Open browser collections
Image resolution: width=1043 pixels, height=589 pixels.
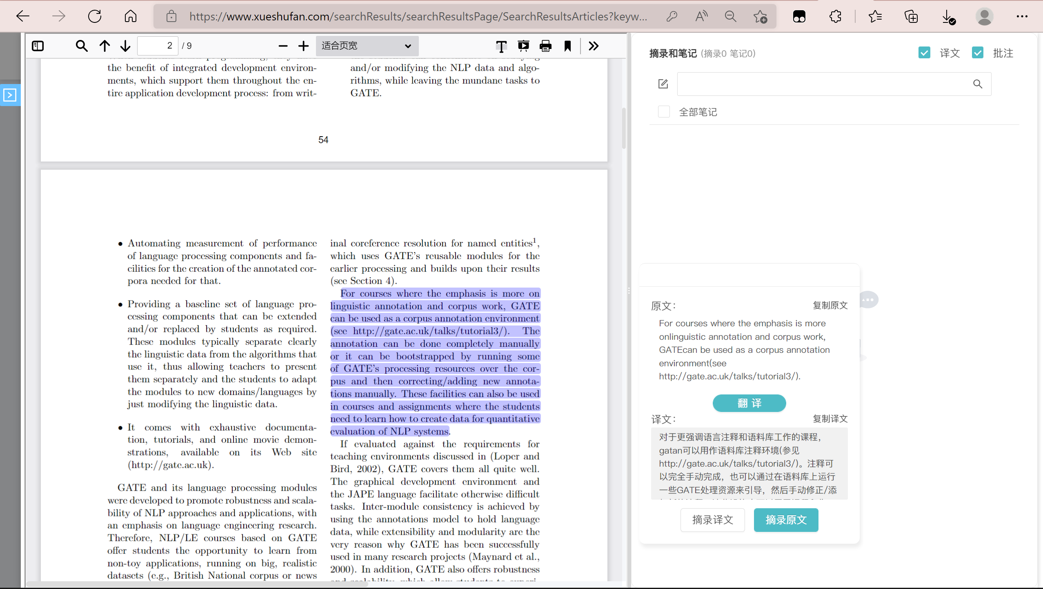point(911,16)
